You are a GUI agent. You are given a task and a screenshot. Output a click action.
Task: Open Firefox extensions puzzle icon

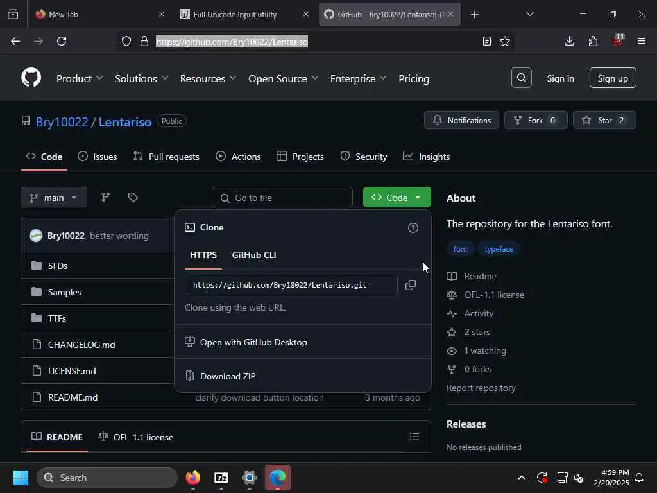(593, 41)
